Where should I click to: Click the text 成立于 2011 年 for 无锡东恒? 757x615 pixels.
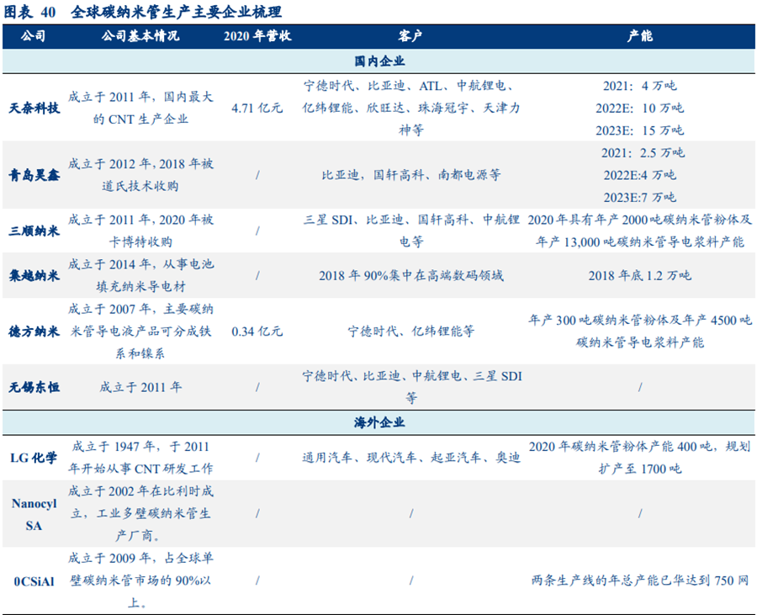[x=140, y=387]
